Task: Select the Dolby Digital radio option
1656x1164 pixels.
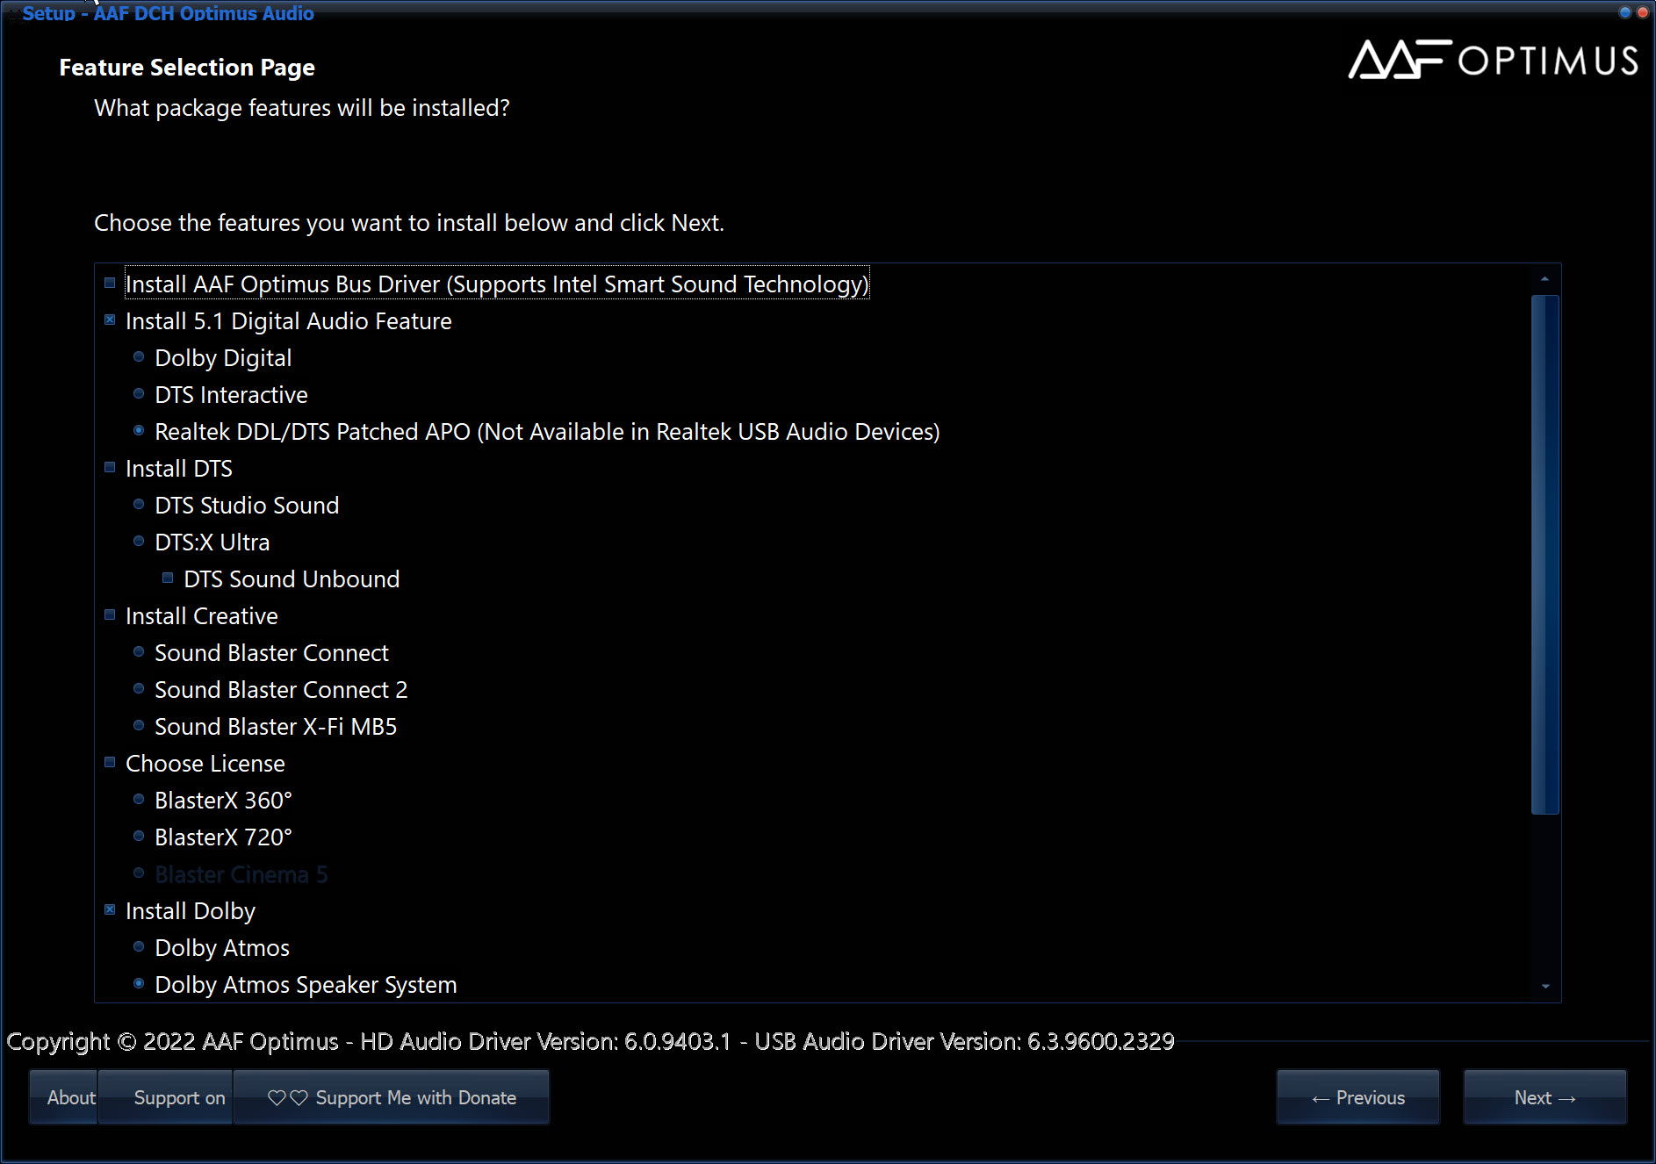Action: coord(139,356)
